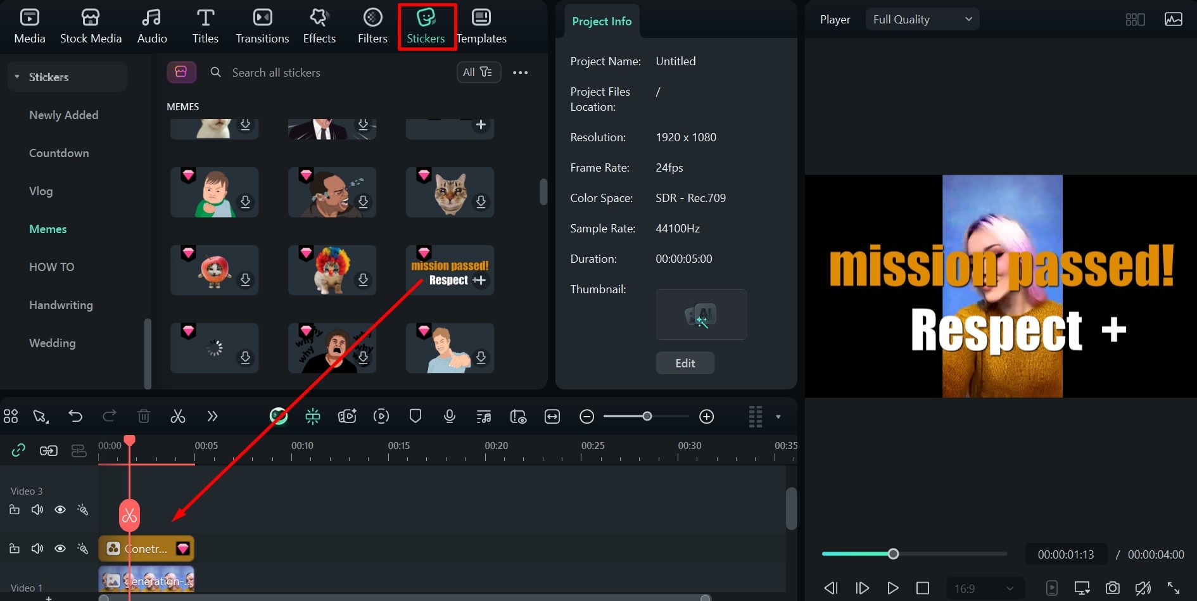Click the selection pointer tool

[41, 416]
